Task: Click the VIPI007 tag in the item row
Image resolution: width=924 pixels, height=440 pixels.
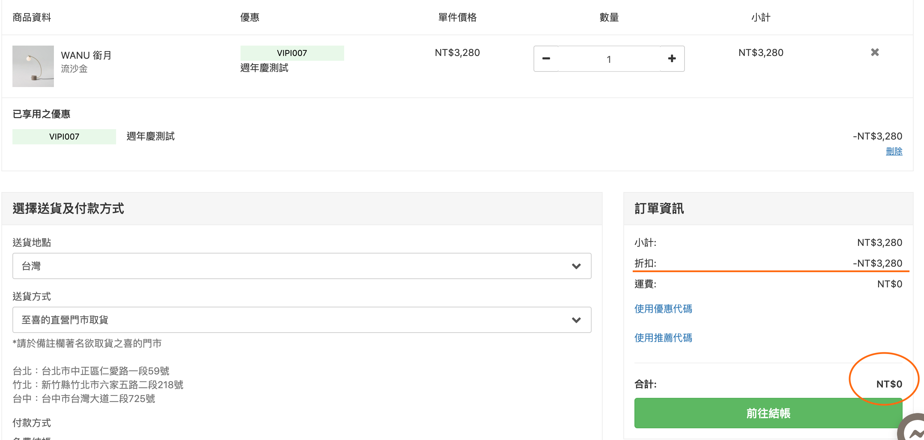Action: pos(292,53)
